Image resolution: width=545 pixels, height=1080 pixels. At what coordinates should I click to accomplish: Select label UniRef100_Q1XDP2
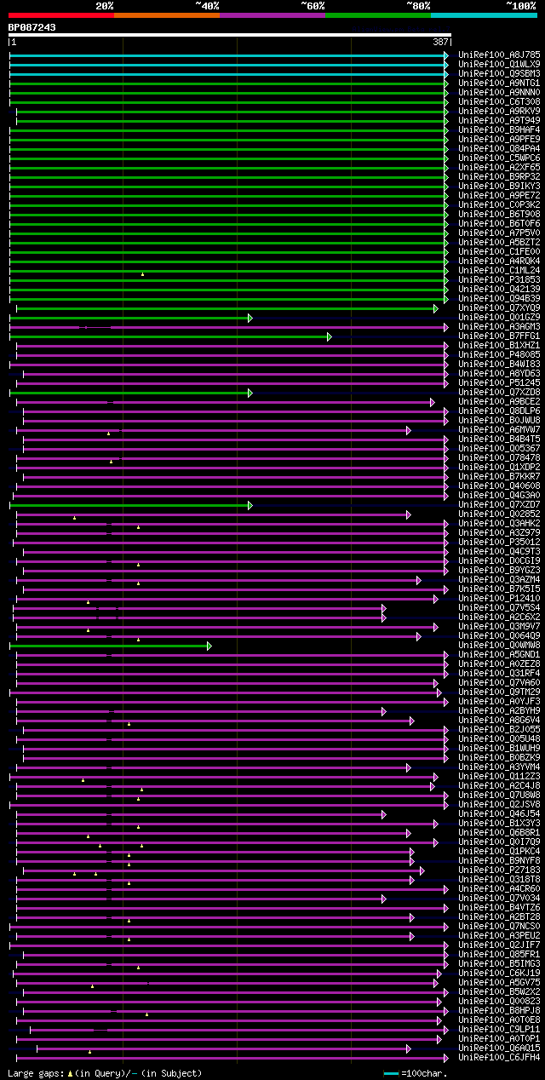click(x=499, y=467)
